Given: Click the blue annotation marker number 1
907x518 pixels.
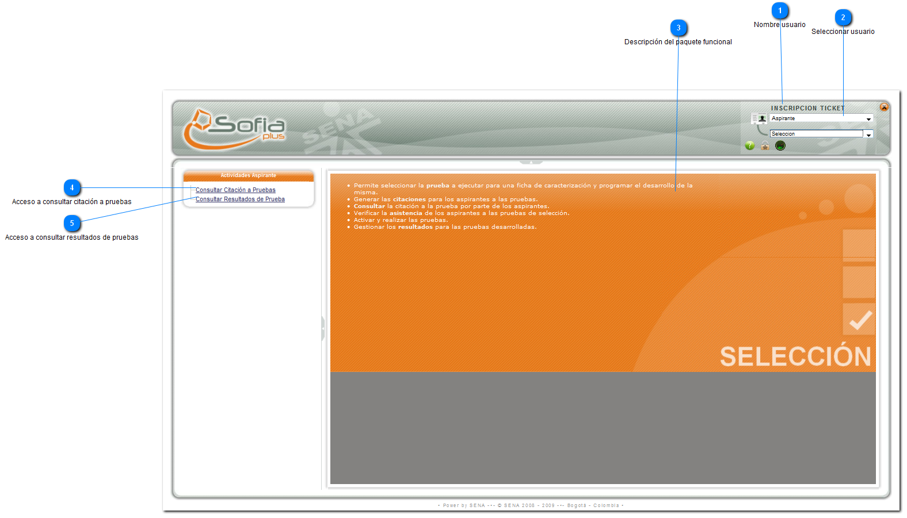Looking at the screenshot, I should pos(780,11).
